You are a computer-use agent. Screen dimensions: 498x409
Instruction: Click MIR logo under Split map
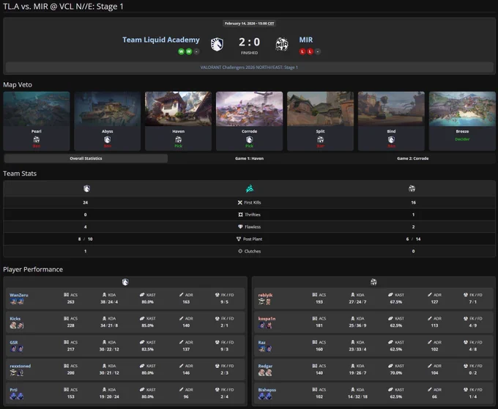320,139
